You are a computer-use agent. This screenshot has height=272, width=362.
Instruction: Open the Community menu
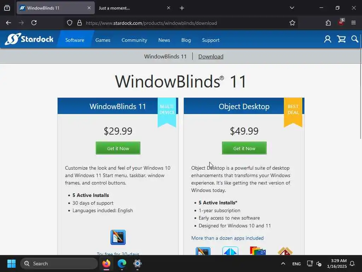134,40
